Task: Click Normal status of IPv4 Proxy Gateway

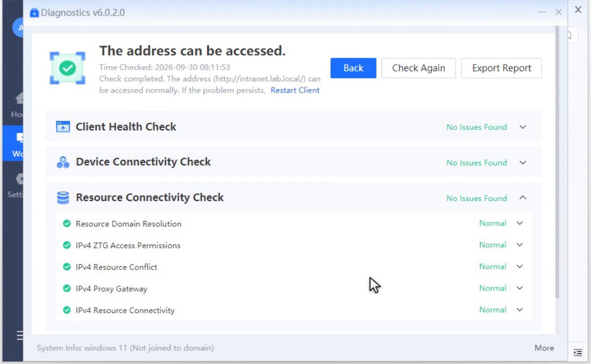Action: (x=493, y=288)
